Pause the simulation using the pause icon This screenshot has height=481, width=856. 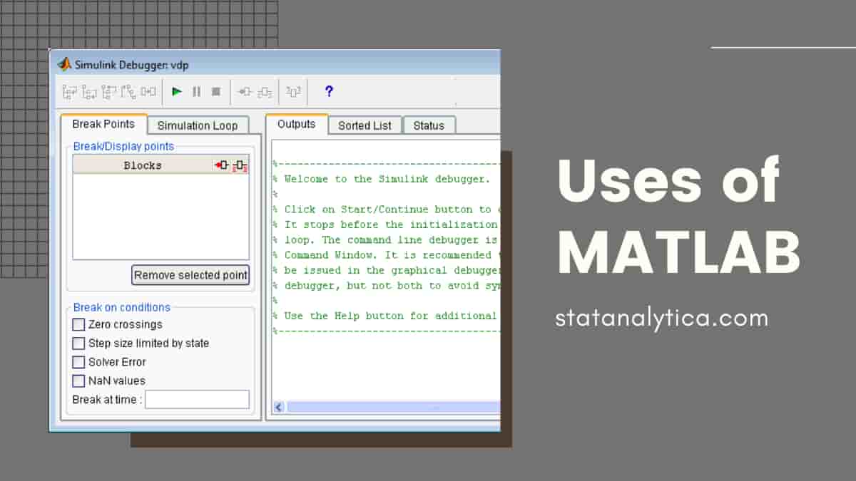[197, 91]
